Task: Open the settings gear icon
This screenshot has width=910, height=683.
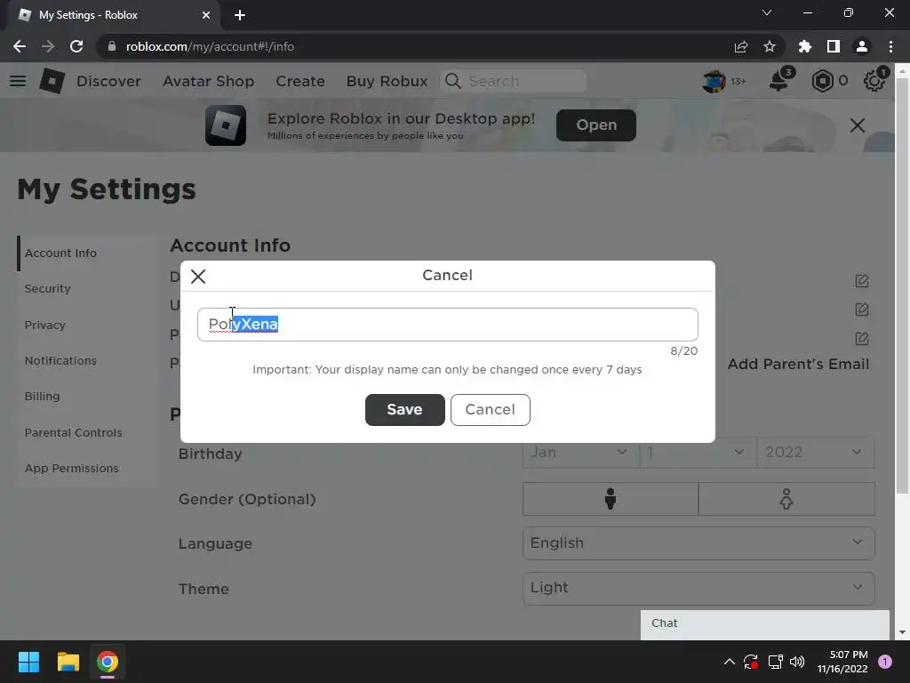Action: click(874, 81)
